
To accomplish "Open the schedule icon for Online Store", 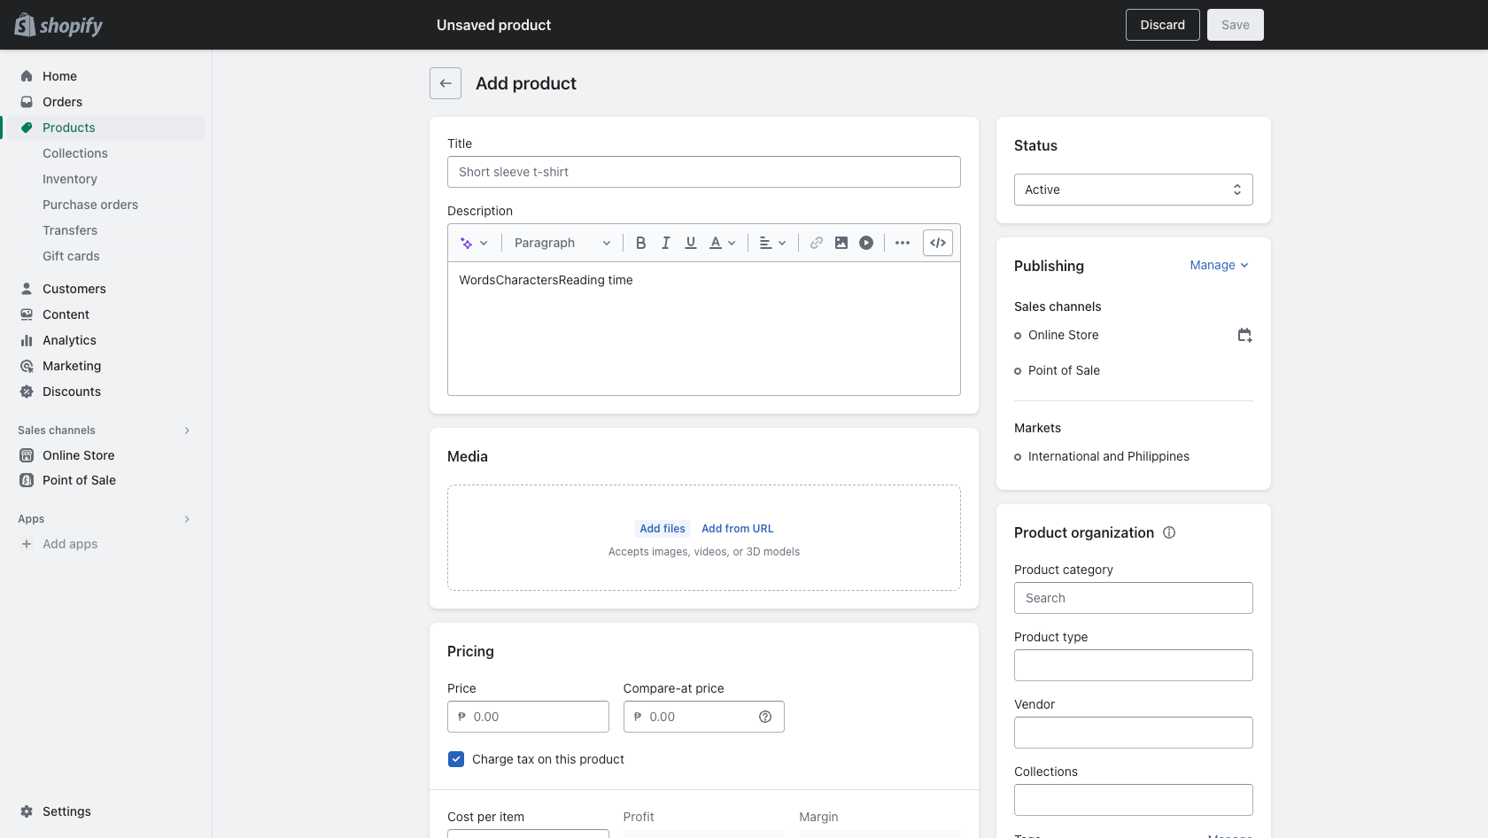I will tap(1244, 335).
